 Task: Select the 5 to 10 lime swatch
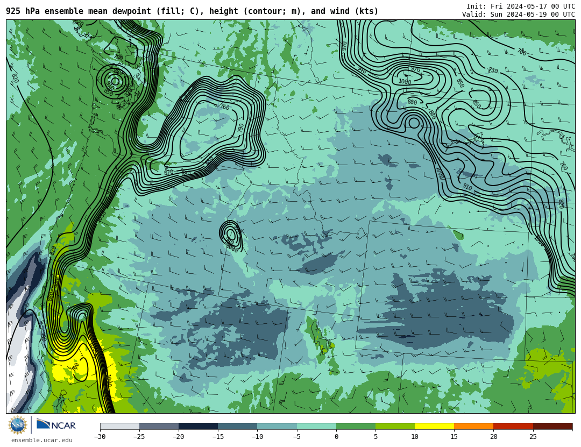pyautogui.click(x=395, y=426)
